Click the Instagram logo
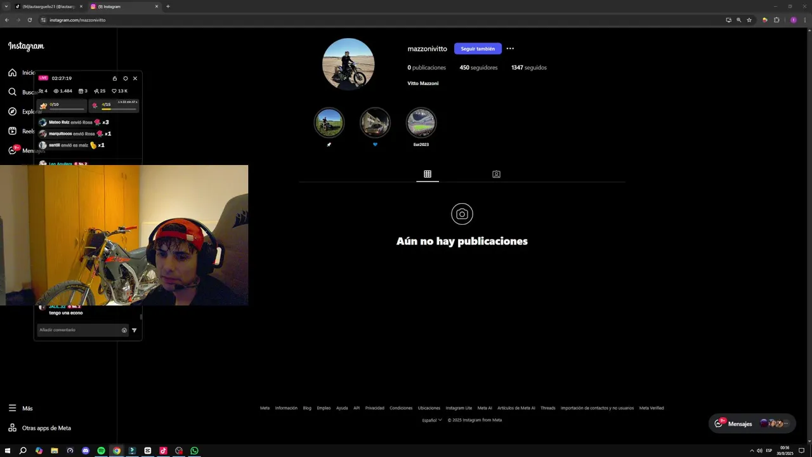812x457 pixels. [x=26, y=46]
